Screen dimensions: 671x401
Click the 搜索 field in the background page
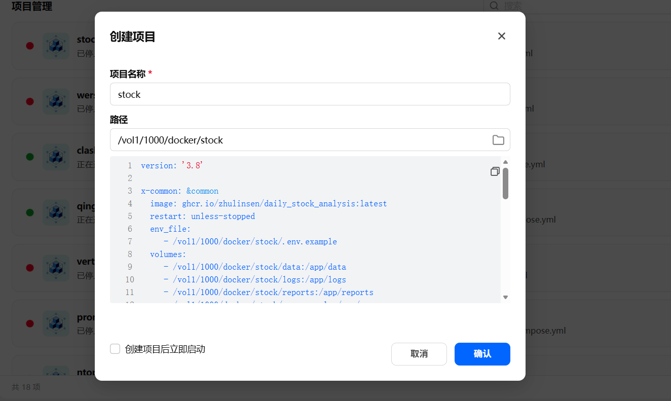pos(577,6)
